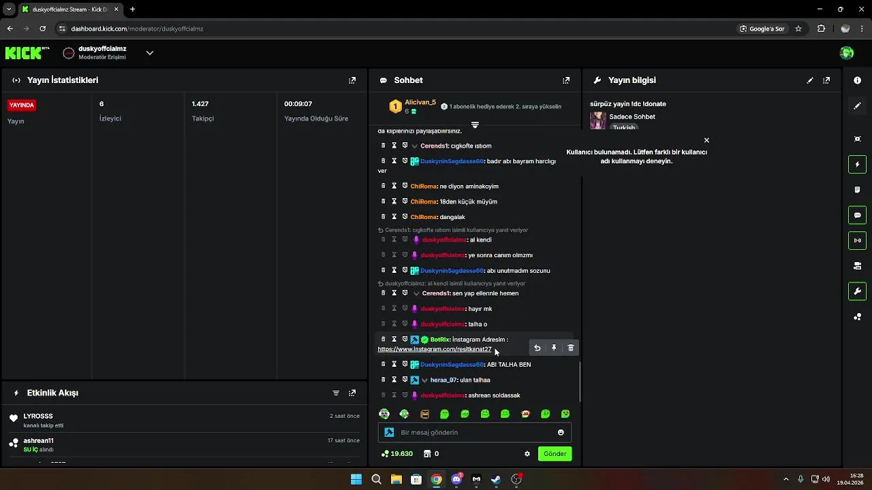Edit stream info with the pencil in Yayın bilgisi
The image size is (872, 490).
pyautogui.click(x=810, y=80)
